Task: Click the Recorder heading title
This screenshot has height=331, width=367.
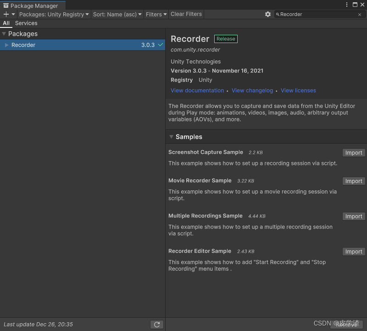Action: (190, 39)
